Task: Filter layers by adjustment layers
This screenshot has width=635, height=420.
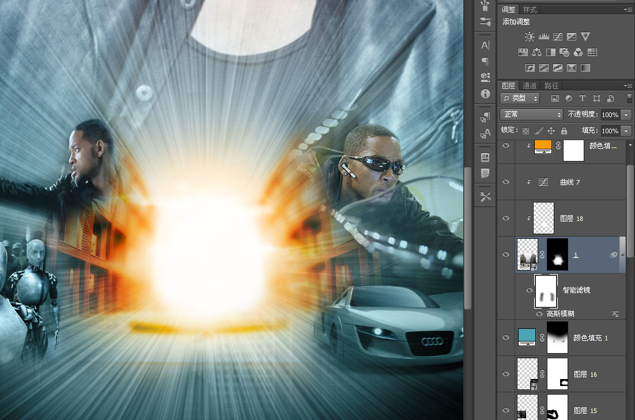Action: [x=569, y=99]
